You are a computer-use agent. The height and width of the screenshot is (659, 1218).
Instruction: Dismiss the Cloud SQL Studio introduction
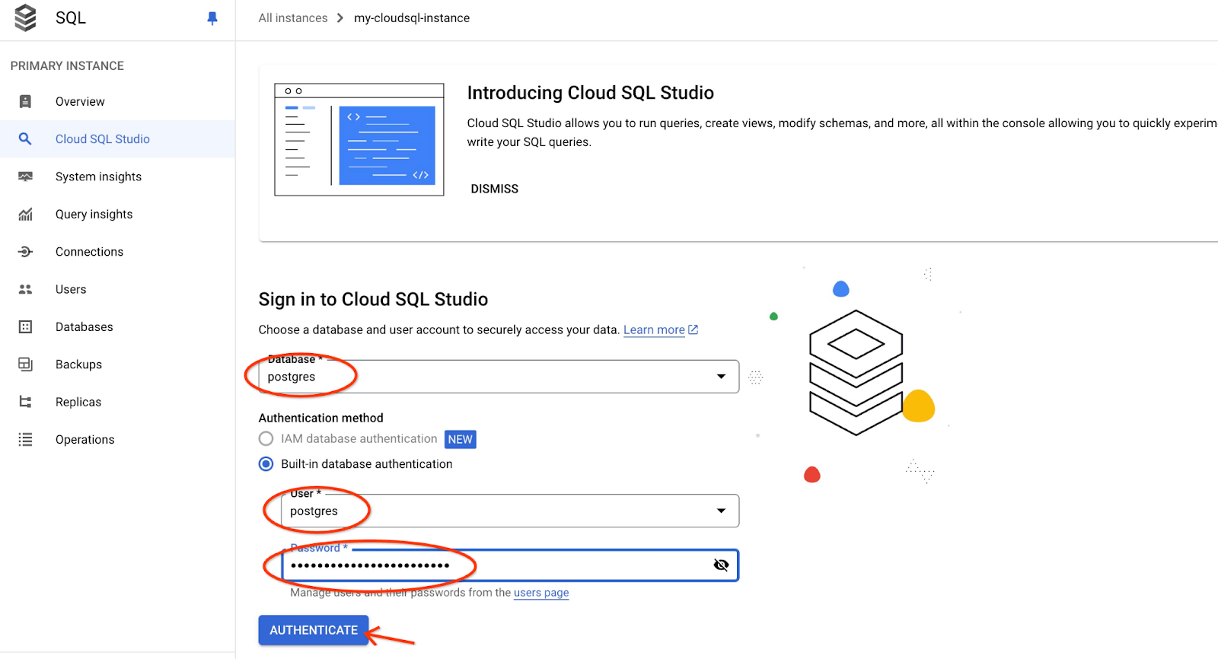[x=494, y=189]
